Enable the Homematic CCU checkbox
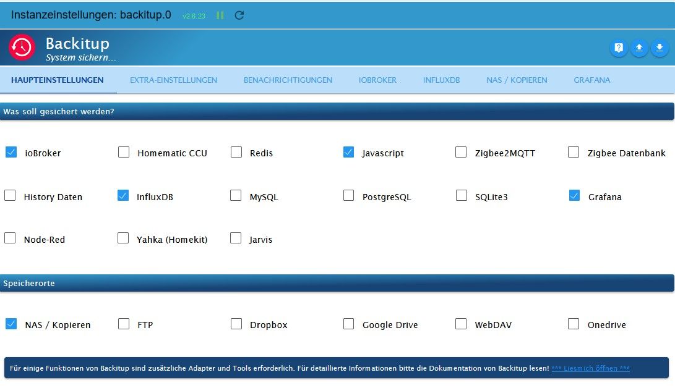The image size is (675, 388). pyautogui.click(x=124, y=152)
